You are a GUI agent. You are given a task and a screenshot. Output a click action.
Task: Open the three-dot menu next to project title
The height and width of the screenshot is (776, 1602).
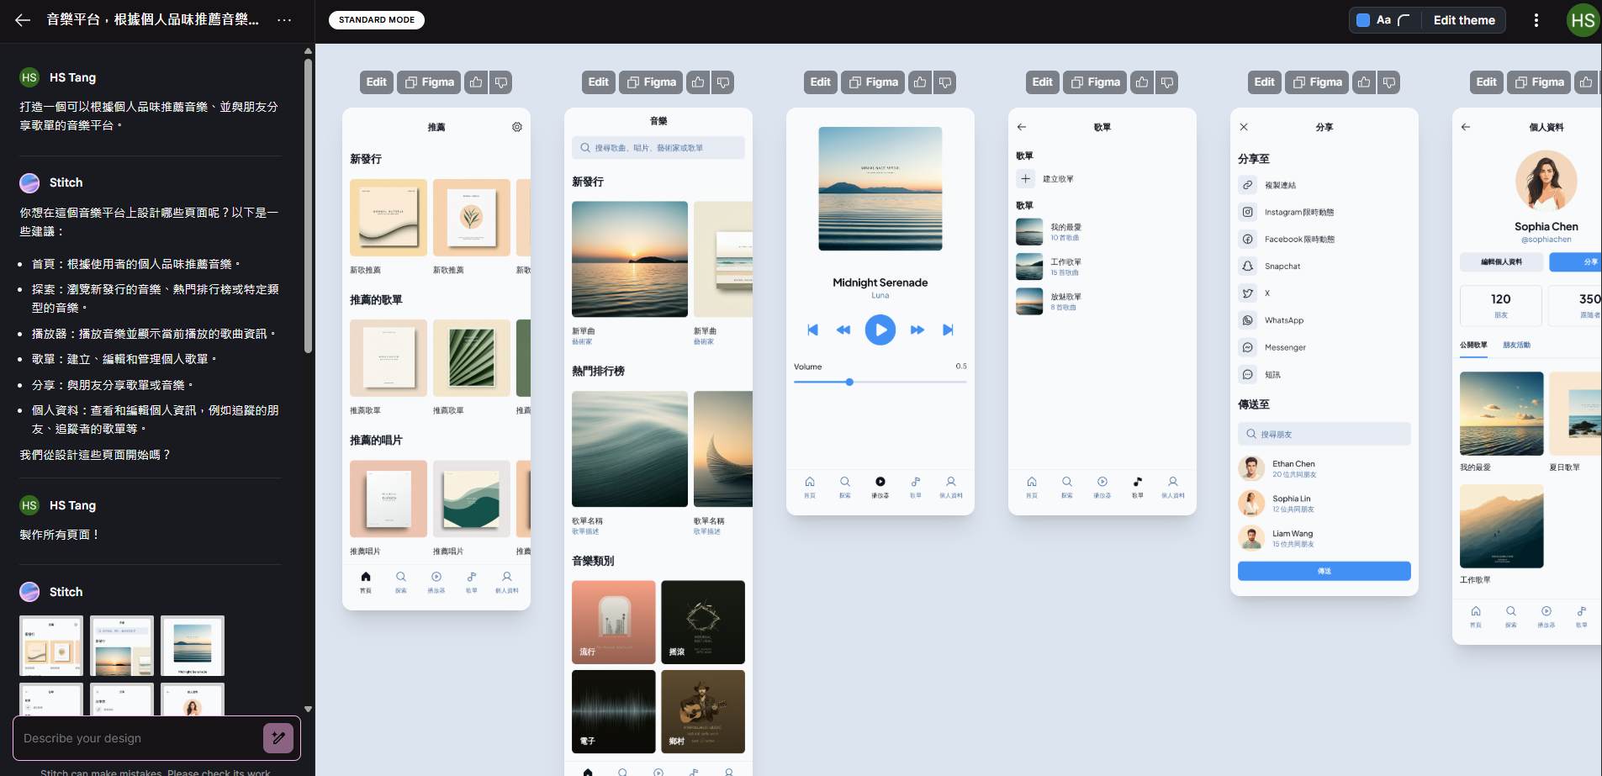[284, 20]
